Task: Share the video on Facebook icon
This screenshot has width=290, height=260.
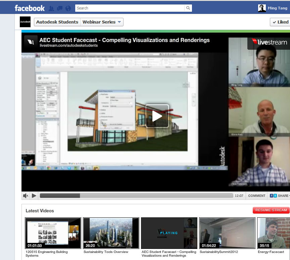Action: click(271, 196)
